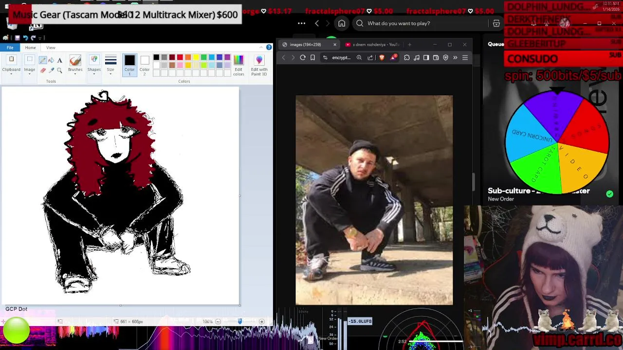
Task: Select the Eraser tool in Paint
Action: [43, 70]
